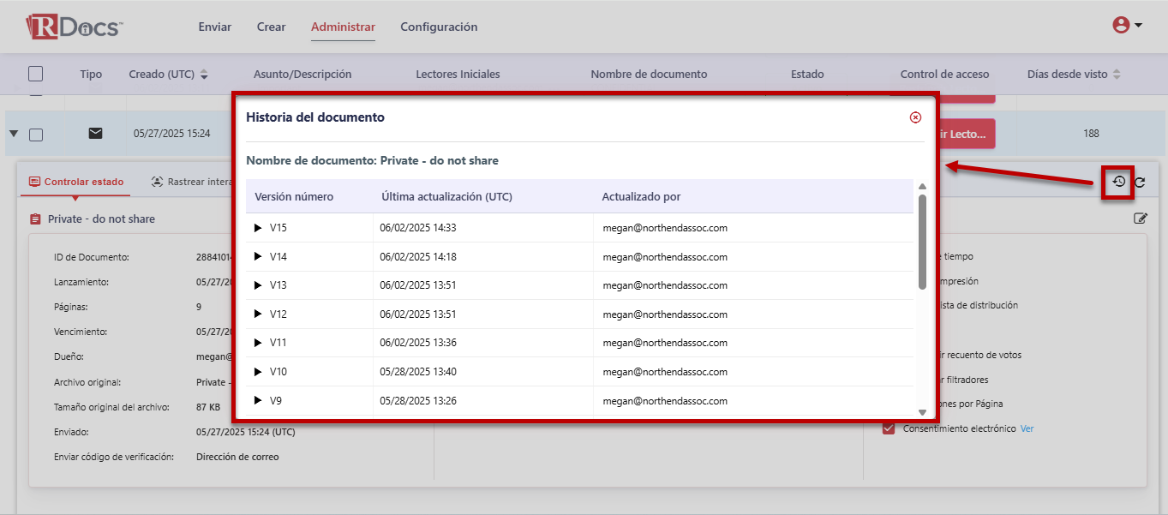1168x515 pixels.
Task: Click the email type envelope icon
Action: coord(95,133)
